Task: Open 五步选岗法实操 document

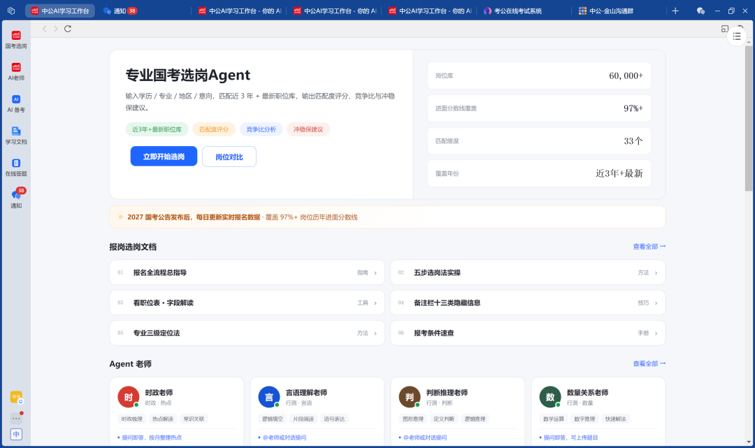Action: (528, 273)
